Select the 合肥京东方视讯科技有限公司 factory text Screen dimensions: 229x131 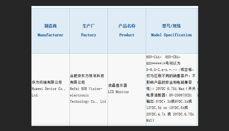click(87, 79)
